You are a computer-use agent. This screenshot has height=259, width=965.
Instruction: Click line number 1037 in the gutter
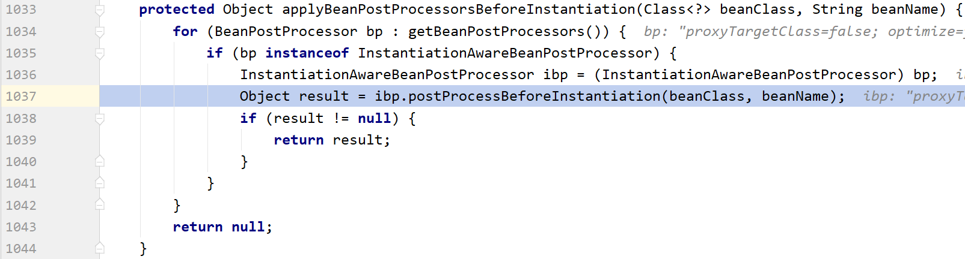(x=21, y=97)
